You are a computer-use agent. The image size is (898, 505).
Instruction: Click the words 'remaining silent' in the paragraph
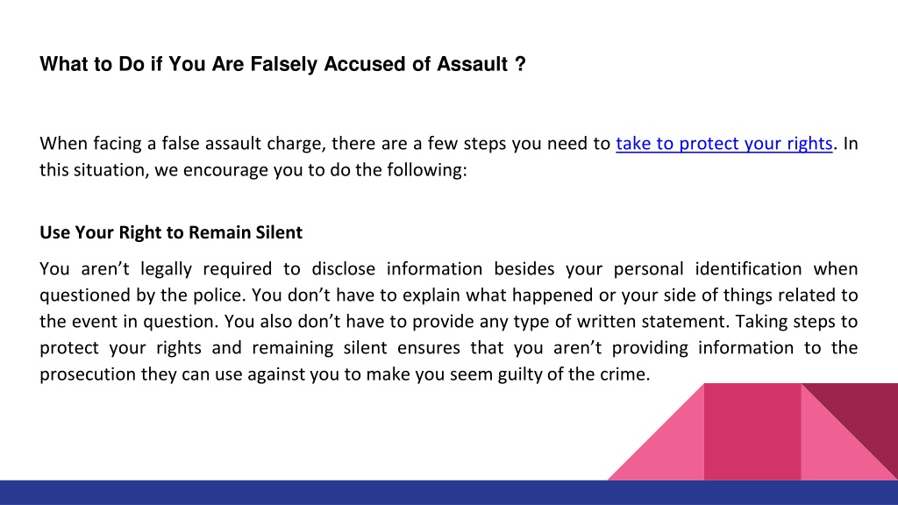click(x=319, y=347)
